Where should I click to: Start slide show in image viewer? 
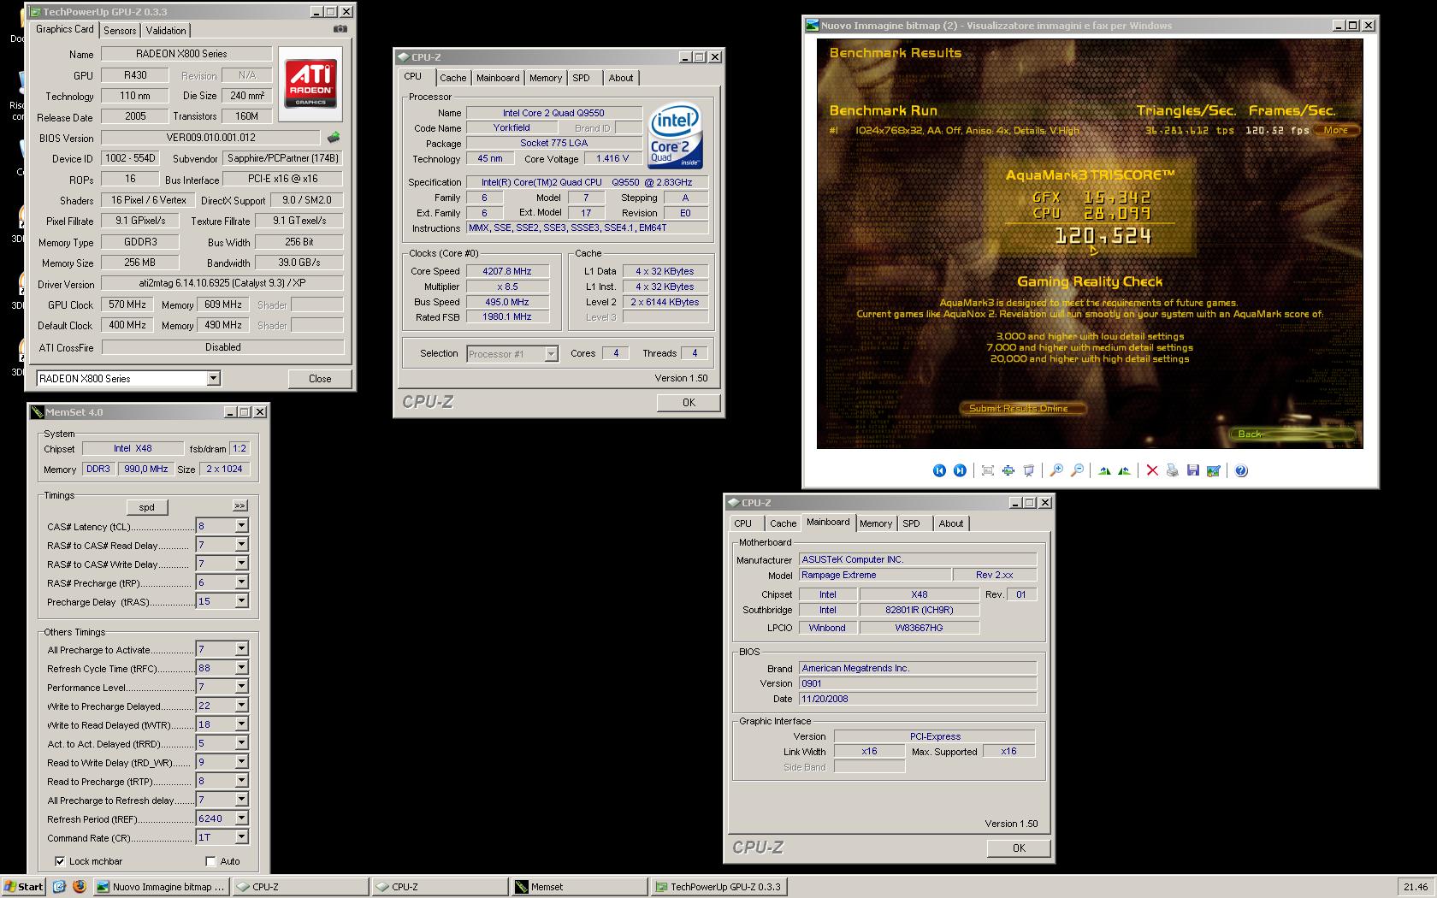(x=1029, y=470)
